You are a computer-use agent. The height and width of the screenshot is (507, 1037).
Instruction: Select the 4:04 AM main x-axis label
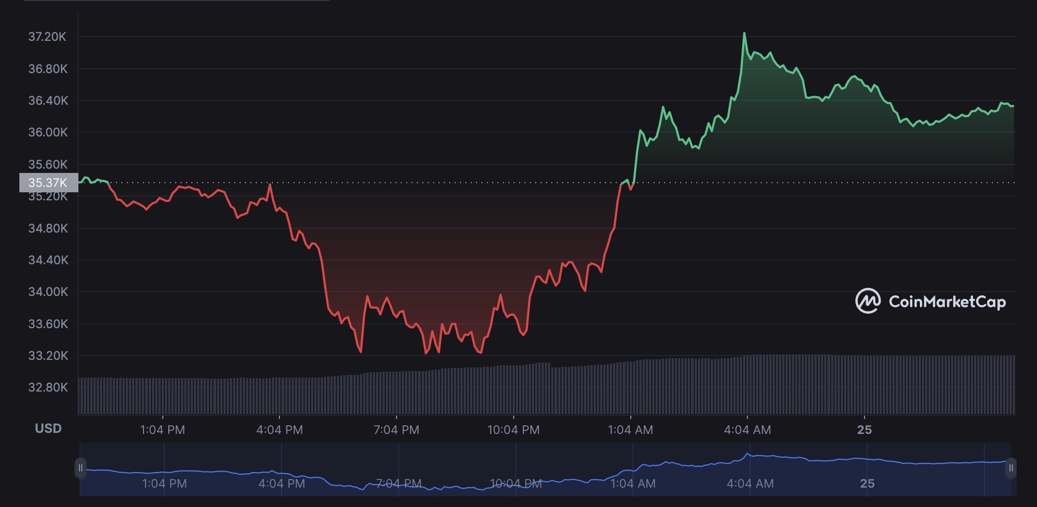click(x=747, y=430)
